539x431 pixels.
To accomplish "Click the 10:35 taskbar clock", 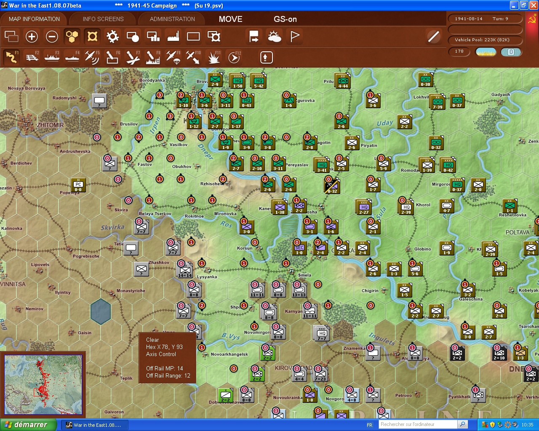I will [527, 425].
